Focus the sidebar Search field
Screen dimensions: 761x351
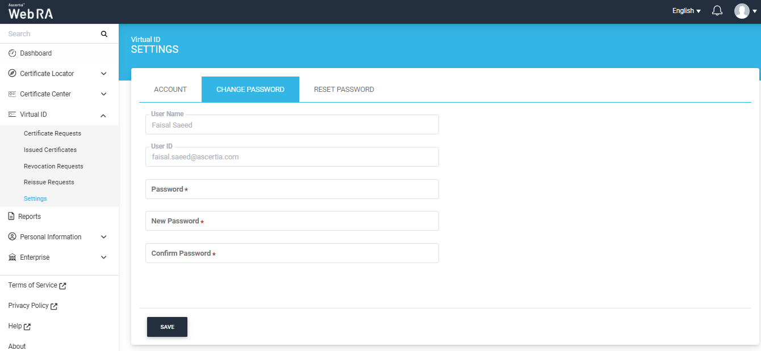coord(51,34)
